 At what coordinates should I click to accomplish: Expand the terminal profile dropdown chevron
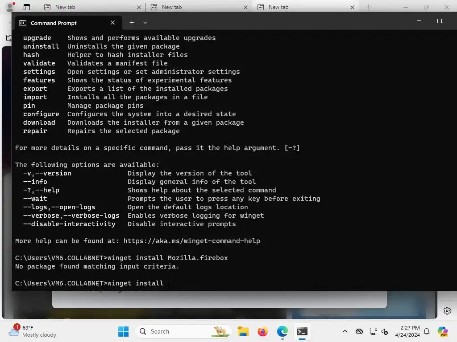pyautogui.click(x=145, y=23)
